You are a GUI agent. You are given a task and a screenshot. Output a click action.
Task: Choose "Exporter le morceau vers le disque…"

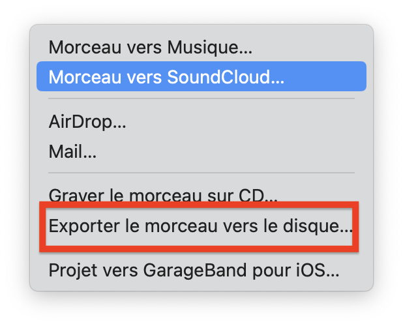[201, 226]
